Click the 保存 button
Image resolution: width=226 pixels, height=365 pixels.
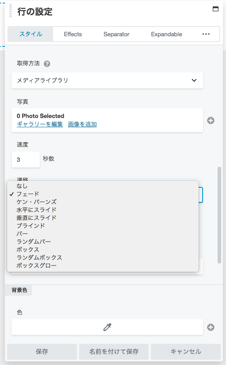click(42, 351)
